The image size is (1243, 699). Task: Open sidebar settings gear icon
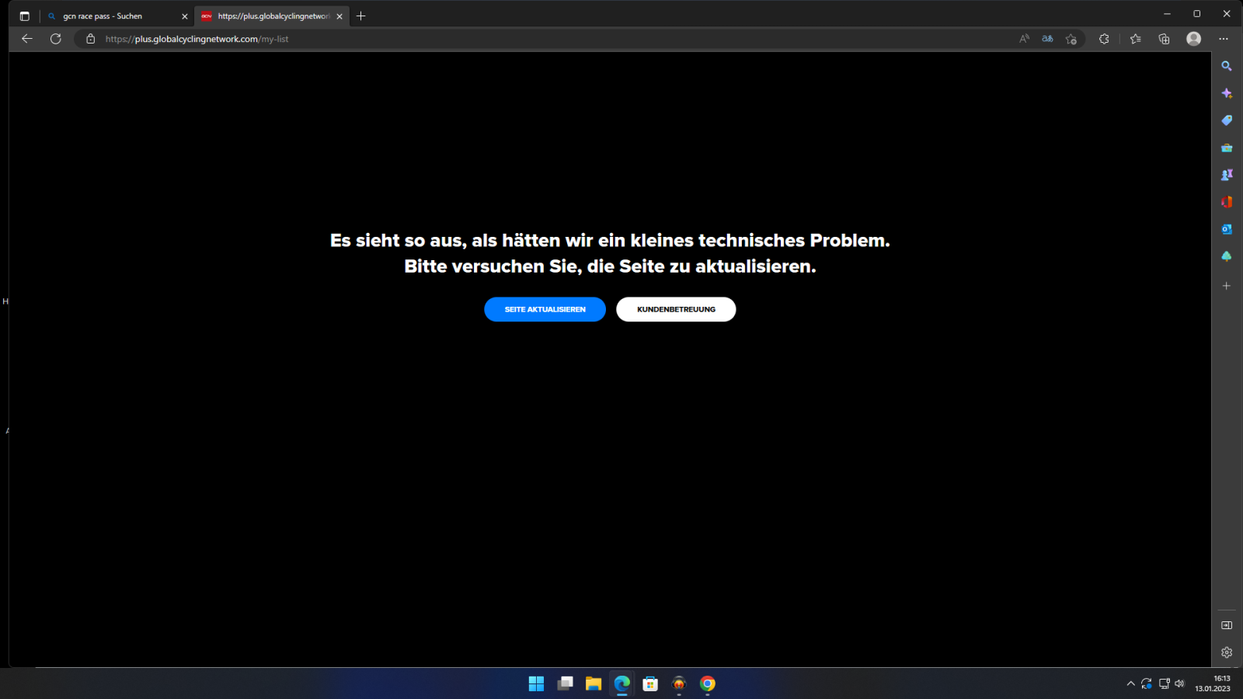(1227, 652)
